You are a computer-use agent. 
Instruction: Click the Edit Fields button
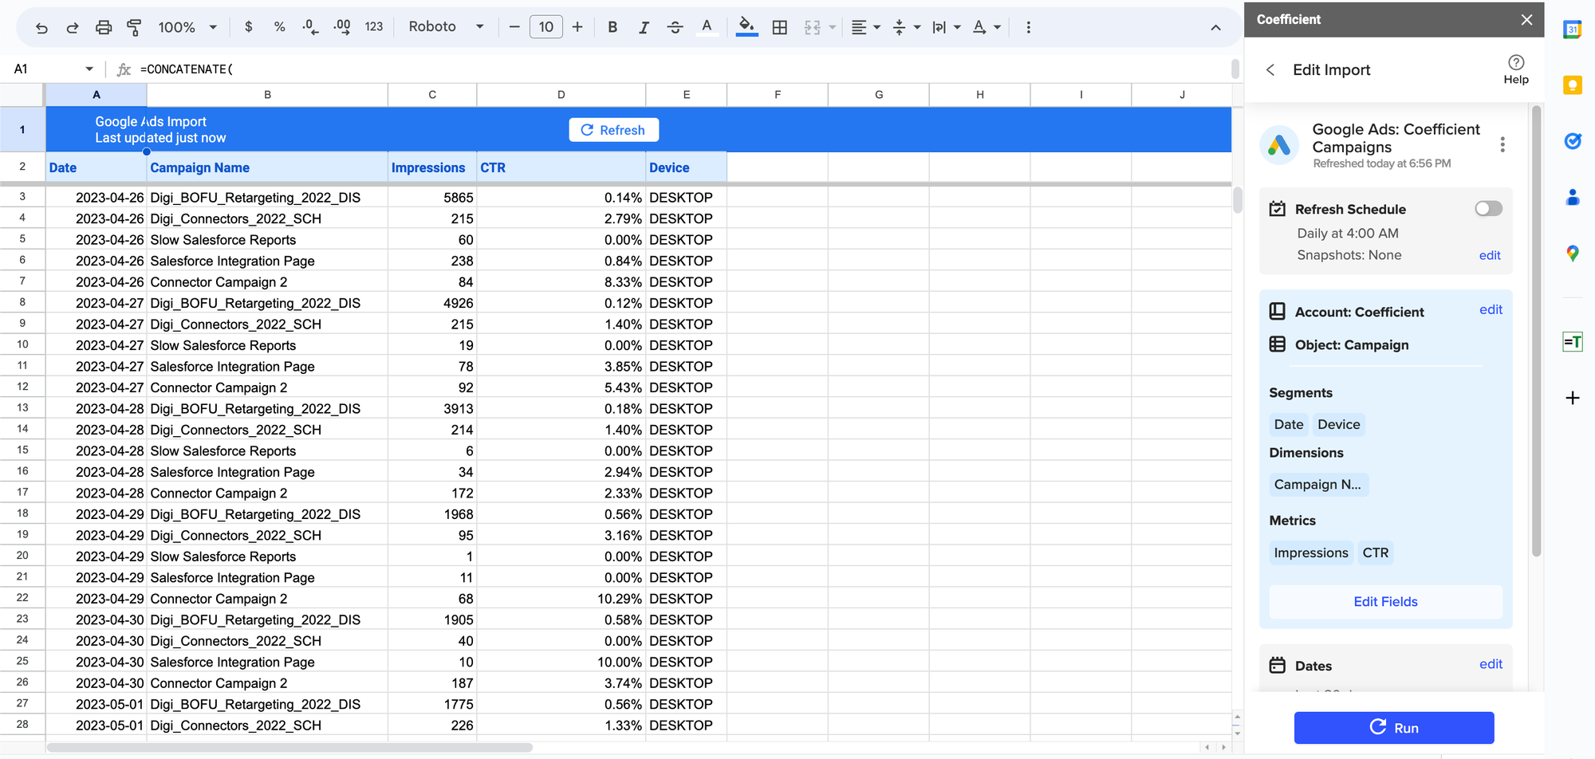[x=1385, y=602]
